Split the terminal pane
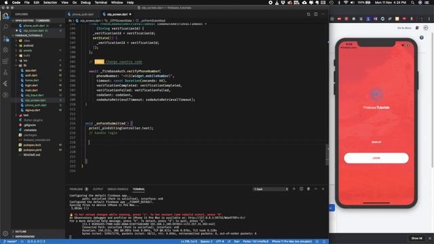Viewport: 434px width, 244px height. [301, 189]
